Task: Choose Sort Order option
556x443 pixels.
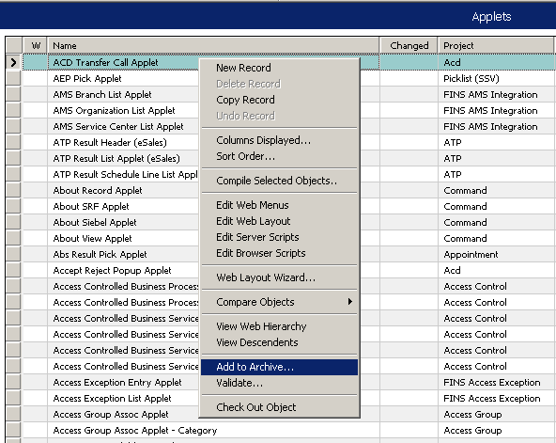Action: tap(280, 156)
